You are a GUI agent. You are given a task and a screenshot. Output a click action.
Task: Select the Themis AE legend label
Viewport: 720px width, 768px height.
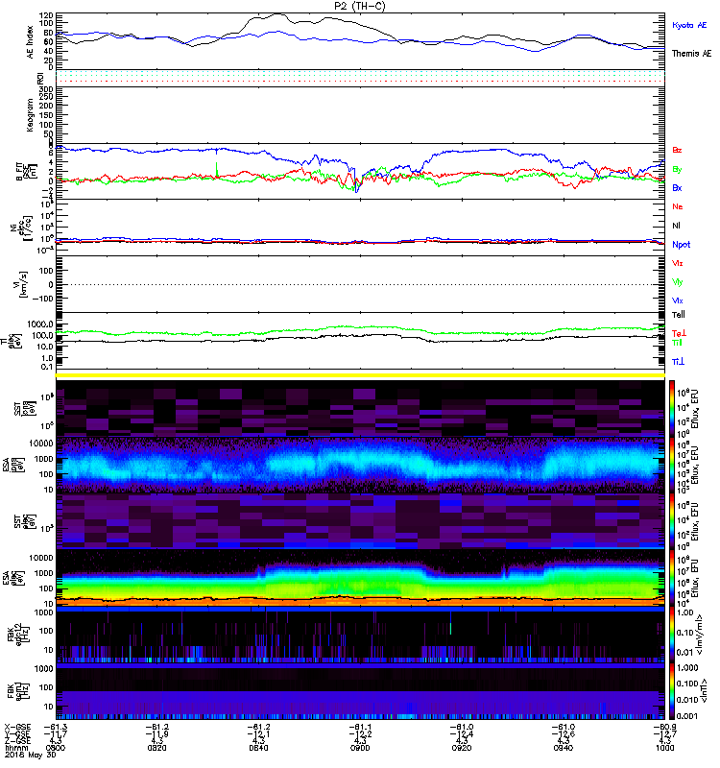click(x=691, y=54)
